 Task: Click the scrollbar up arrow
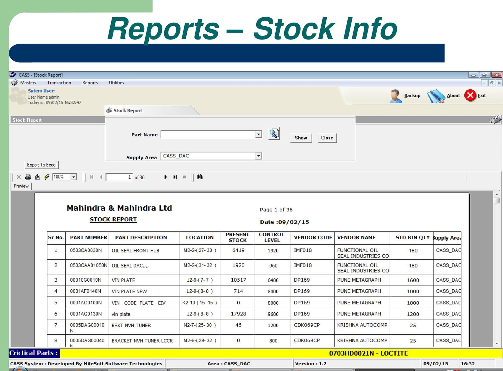click(x=497, y=194)
